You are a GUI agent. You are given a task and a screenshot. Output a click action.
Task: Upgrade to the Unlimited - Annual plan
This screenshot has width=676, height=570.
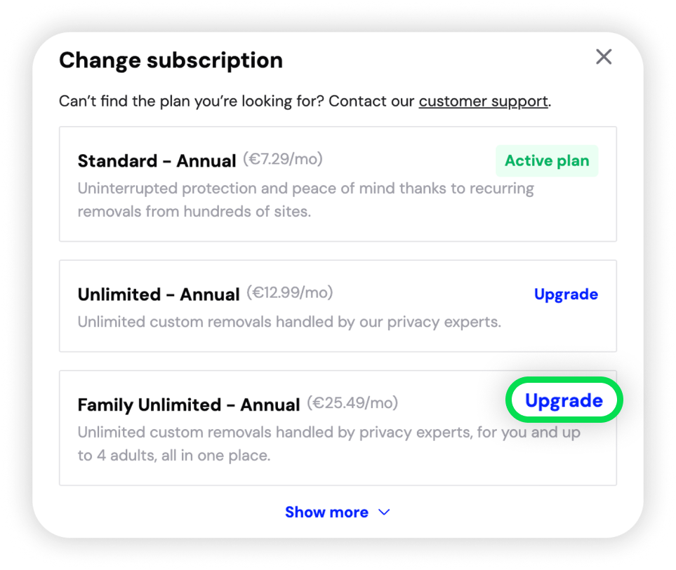coord(566,294)
